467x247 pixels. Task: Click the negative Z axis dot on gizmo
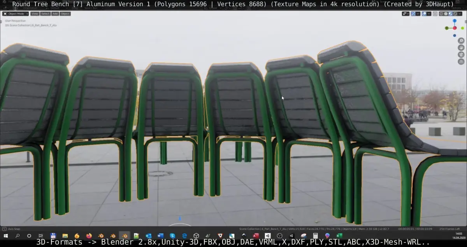pyautogui.click(x=455, y=35)
